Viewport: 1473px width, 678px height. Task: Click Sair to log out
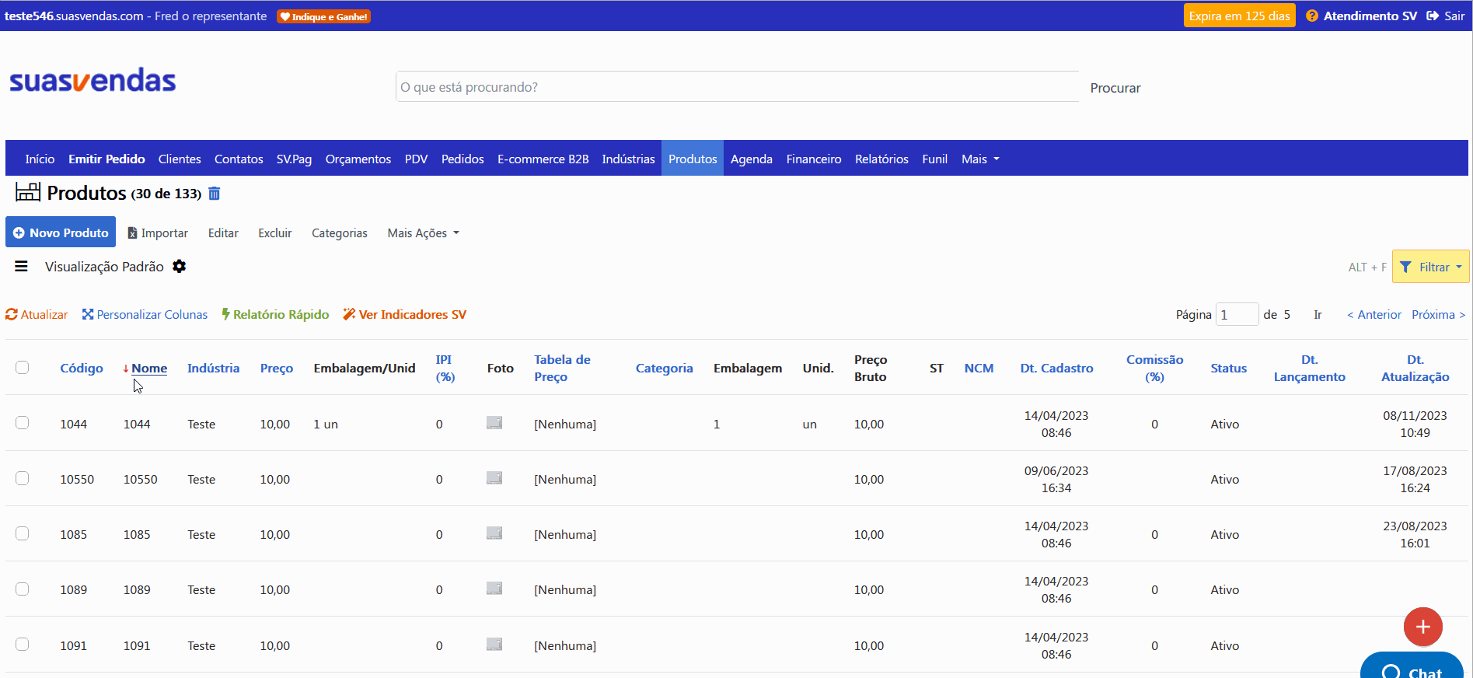point(1446,16)
